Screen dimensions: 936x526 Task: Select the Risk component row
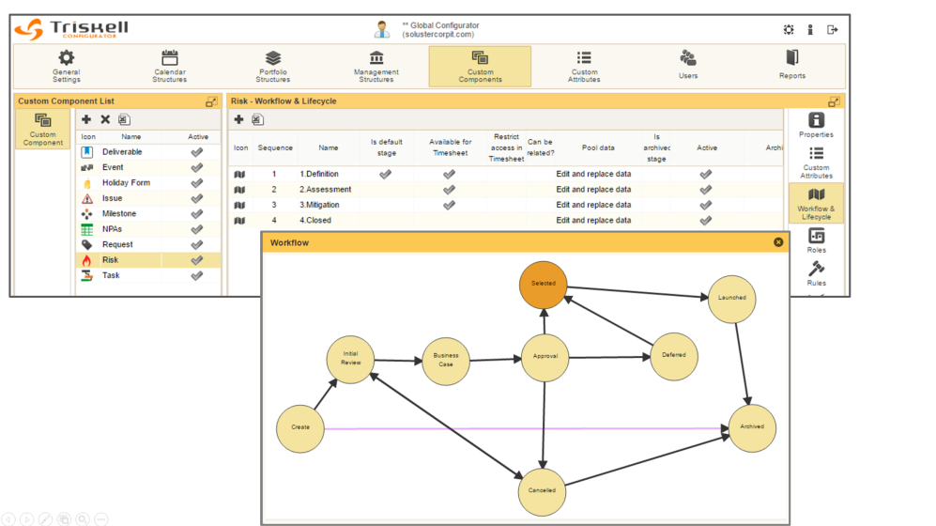pos(148,260)
